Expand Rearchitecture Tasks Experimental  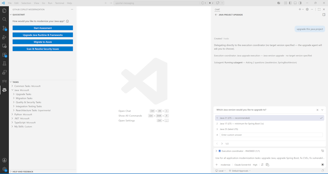pos(14,110)
